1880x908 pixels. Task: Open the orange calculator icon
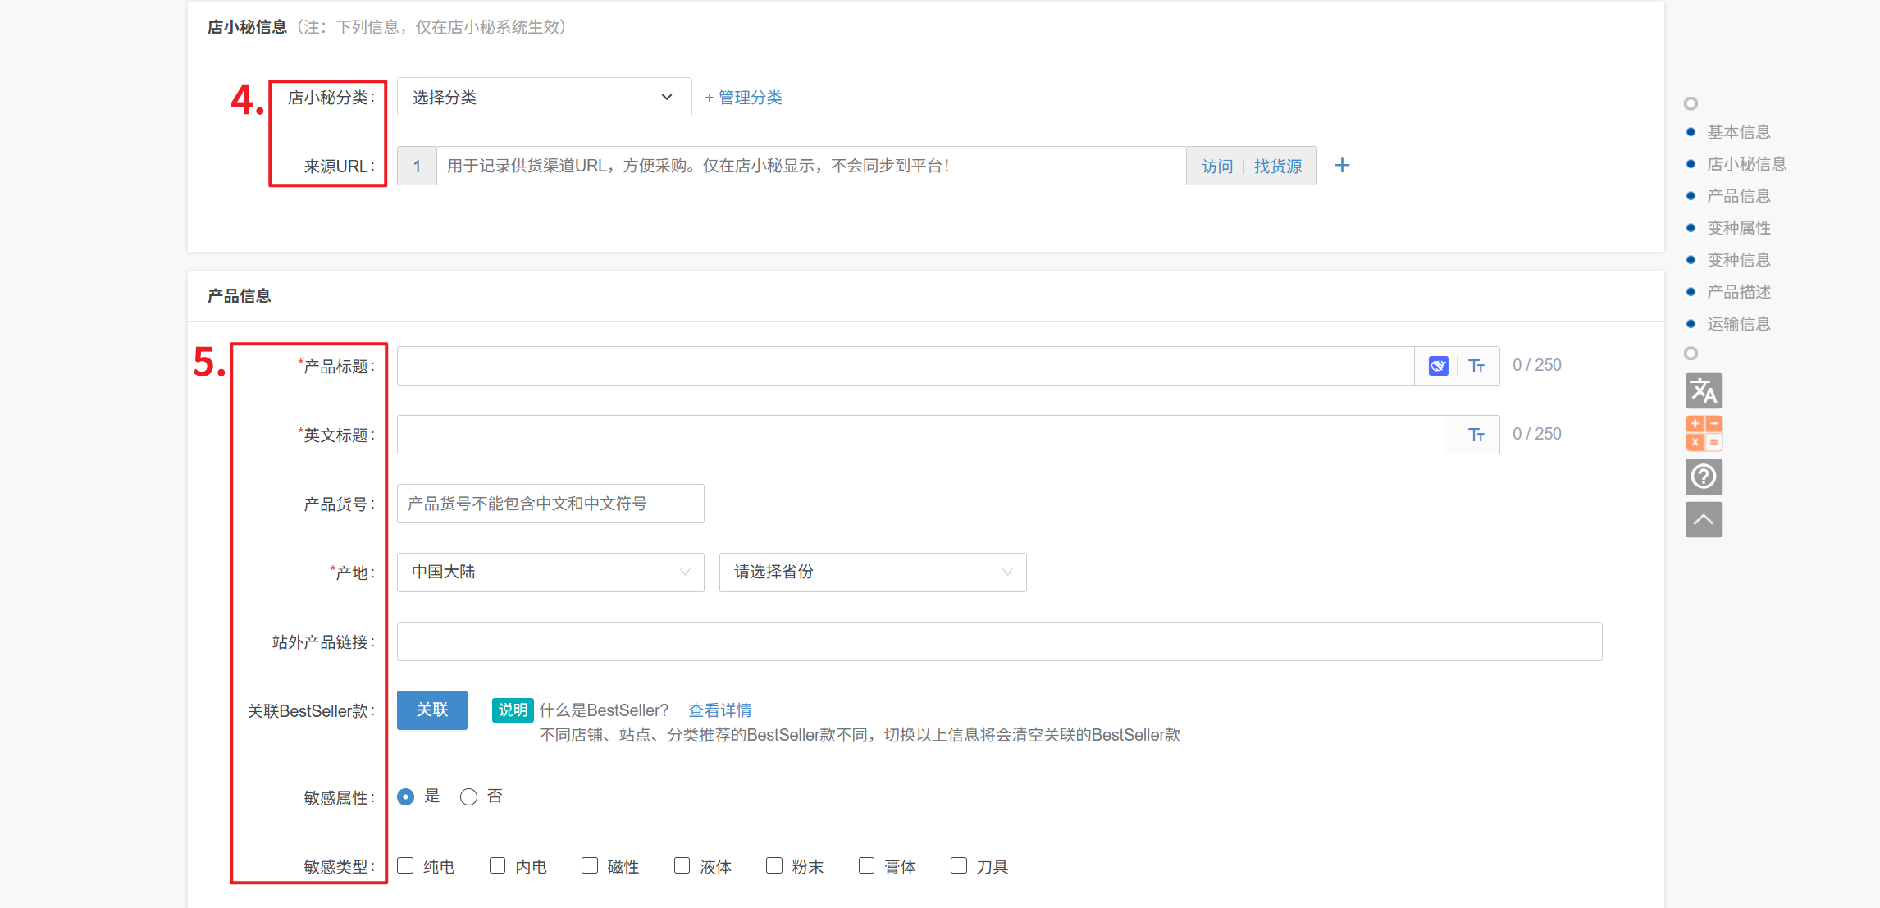click(1703, 433)
